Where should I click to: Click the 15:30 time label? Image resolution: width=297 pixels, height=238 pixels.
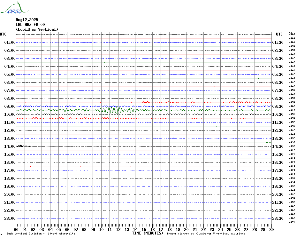pos(278,154)
